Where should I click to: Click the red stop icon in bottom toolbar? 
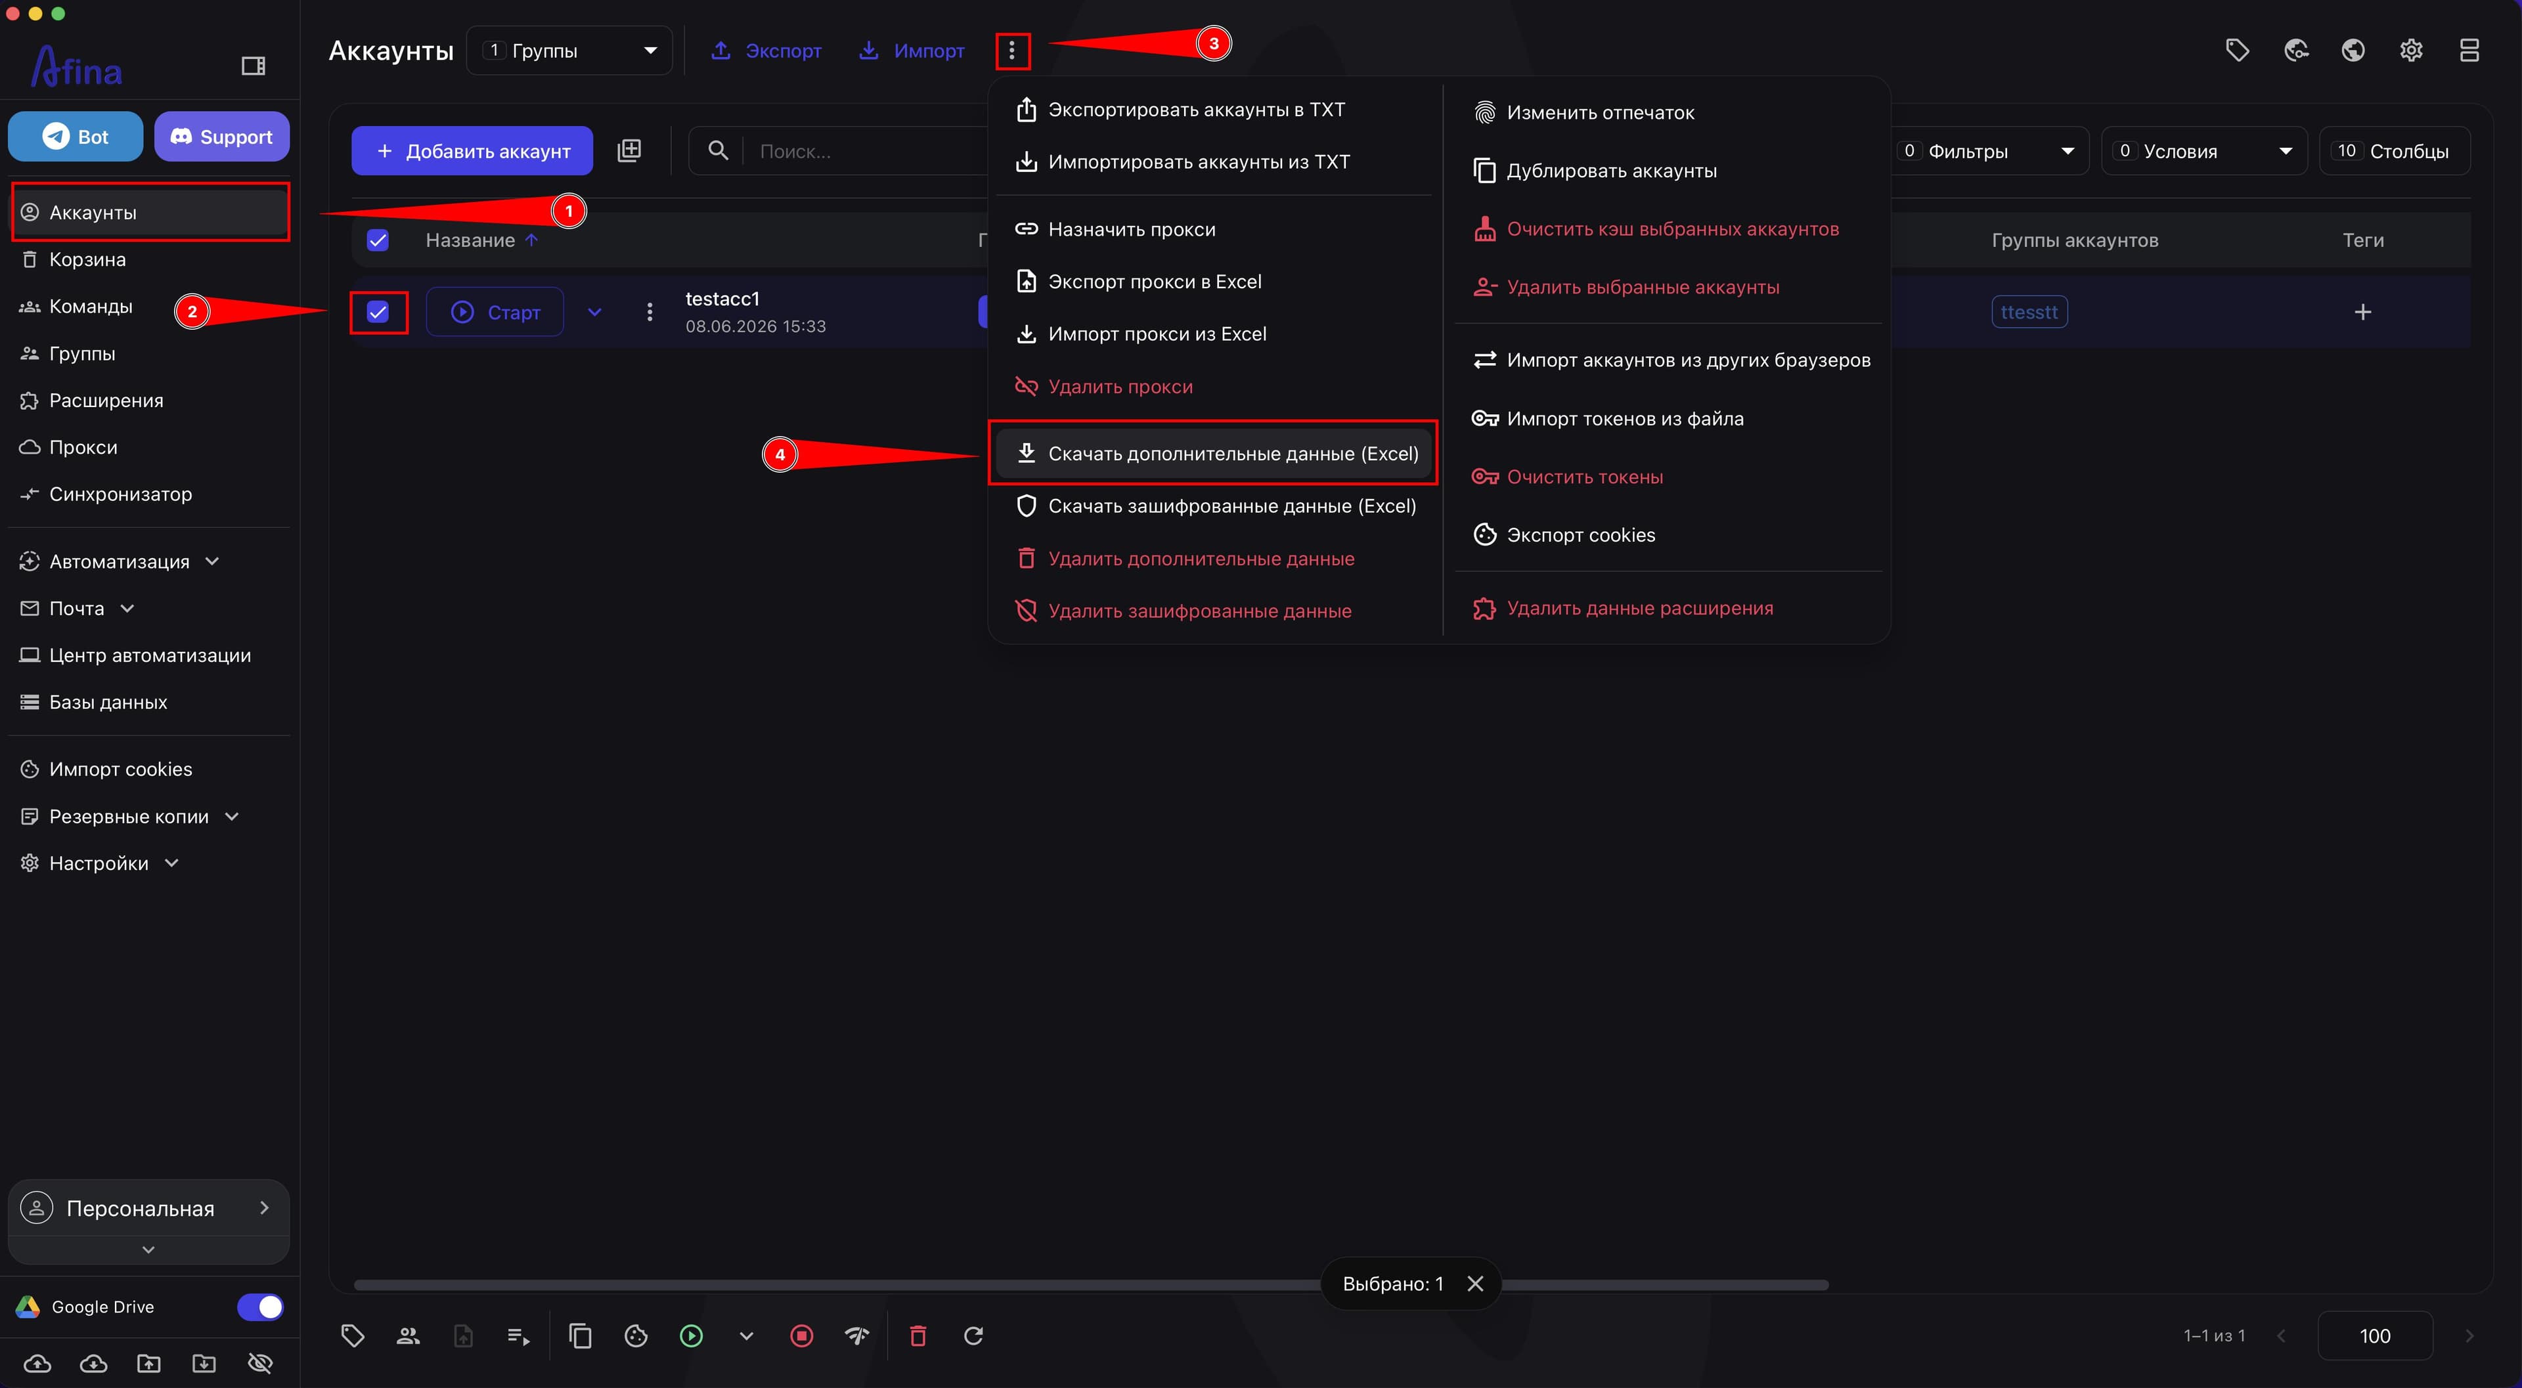pyautogui.click(x=802, y=1336)
